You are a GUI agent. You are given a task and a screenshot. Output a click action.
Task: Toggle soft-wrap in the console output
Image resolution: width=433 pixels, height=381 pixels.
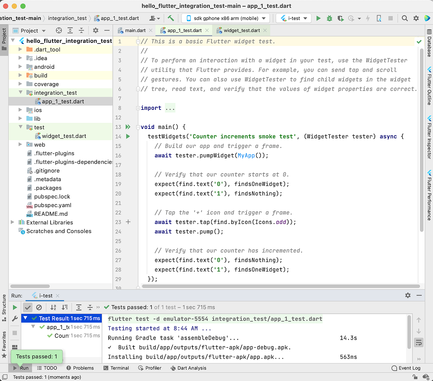point(419,342)
